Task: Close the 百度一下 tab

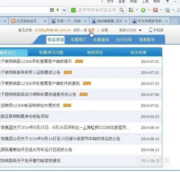Action: click(x=85, y=21)
